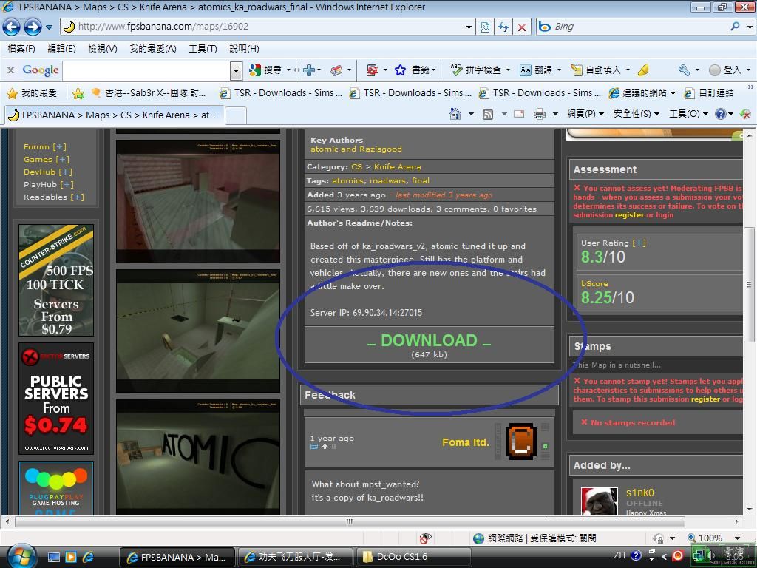Click the Print icon in command bar

pyautogui.click(x=540, y=114)
